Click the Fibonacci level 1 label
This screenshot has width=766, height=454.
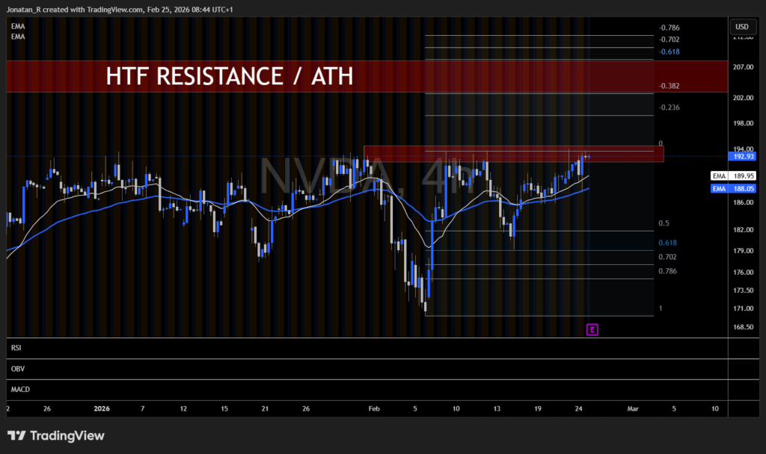[x=660, y=308]
